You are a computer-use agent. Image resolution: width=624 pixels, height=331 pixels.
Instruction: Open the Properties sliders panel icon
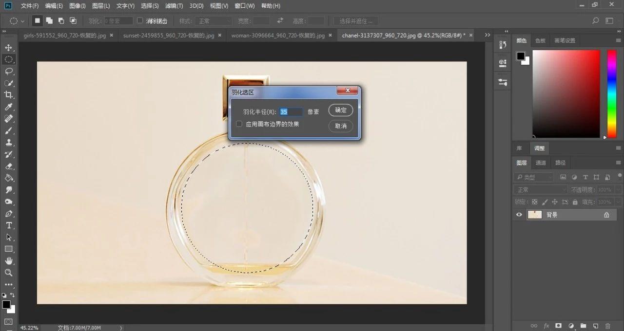pyautogui.click(x=503, y=82)
